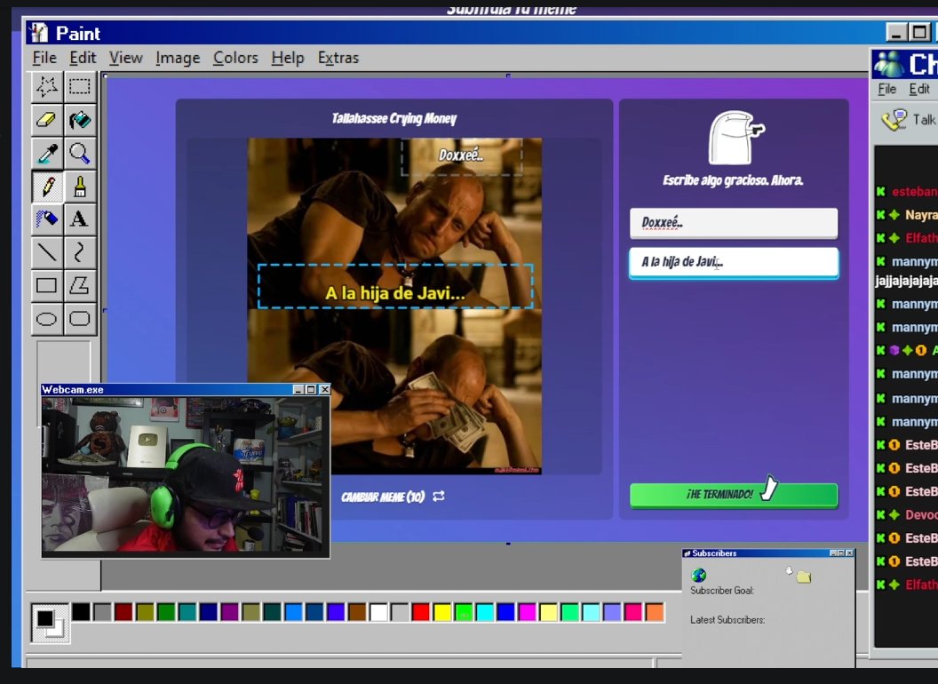This screenshot has width=938, height=684.
Task: Open the File menu in Paint
Action: (x=44, y=58)
